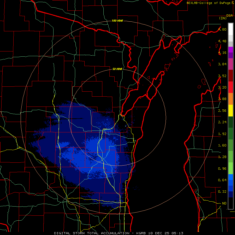Click the DSA product label
The width and height of the screenshot is (235, 235).
[230, 16]
